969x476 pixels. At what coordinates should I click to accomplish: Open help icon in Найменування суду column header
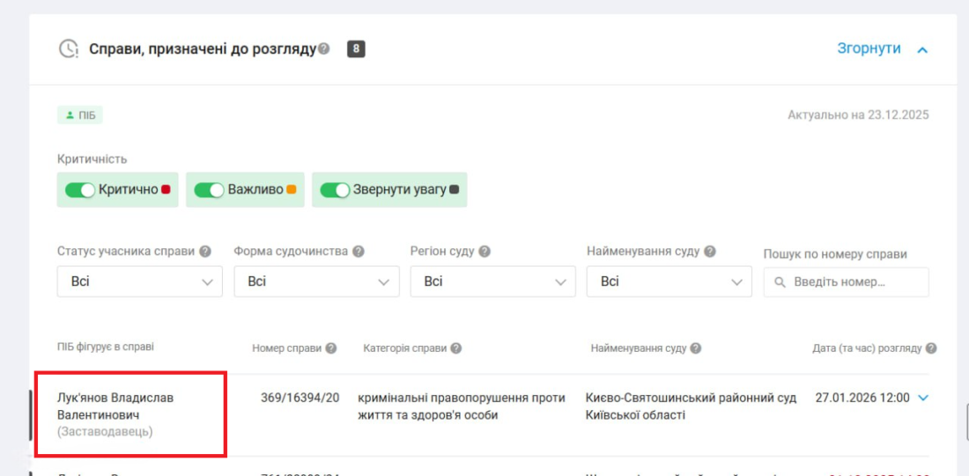[x=696, y=348]
